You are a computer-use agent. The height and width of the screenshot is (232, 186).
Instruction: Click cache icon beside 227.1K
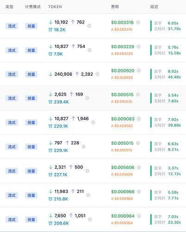pos(50,175)
